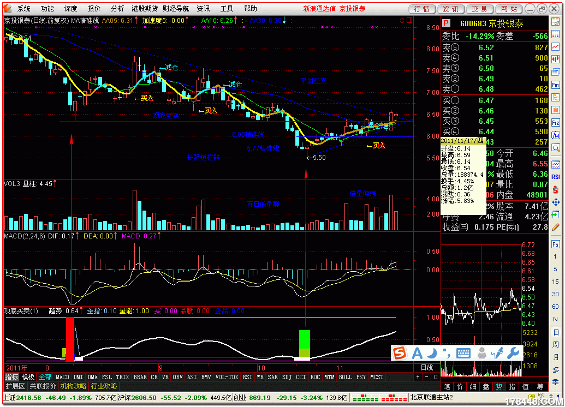Open the 功能 menu
This screenshot has width=565, height=407.
point(47,8)
